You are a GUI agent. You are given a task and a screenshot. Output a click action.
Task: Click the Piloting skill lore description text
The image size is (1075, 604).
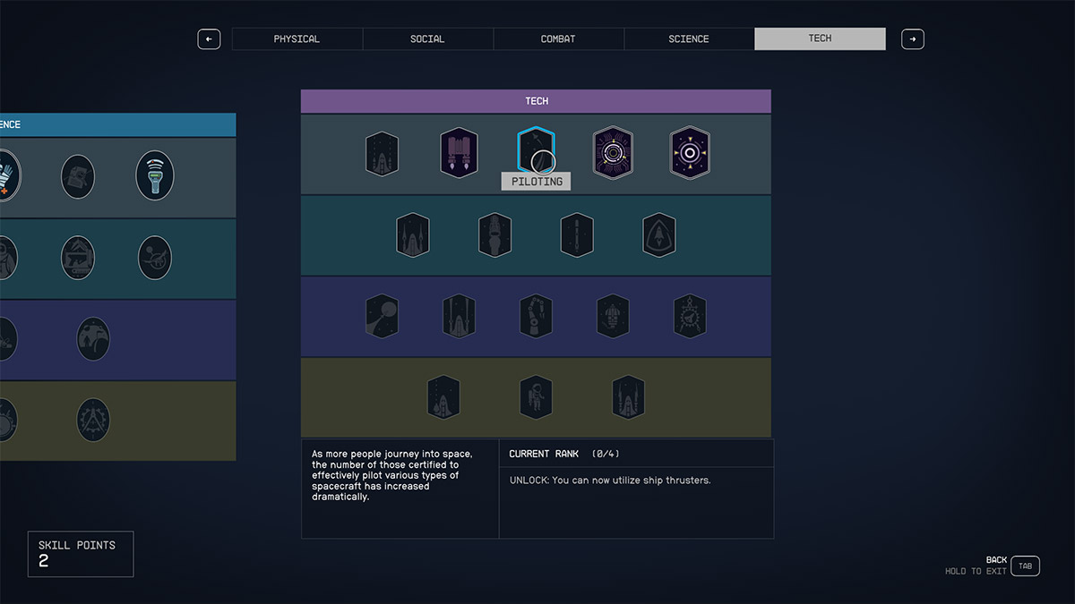click(x=391, y=475)
